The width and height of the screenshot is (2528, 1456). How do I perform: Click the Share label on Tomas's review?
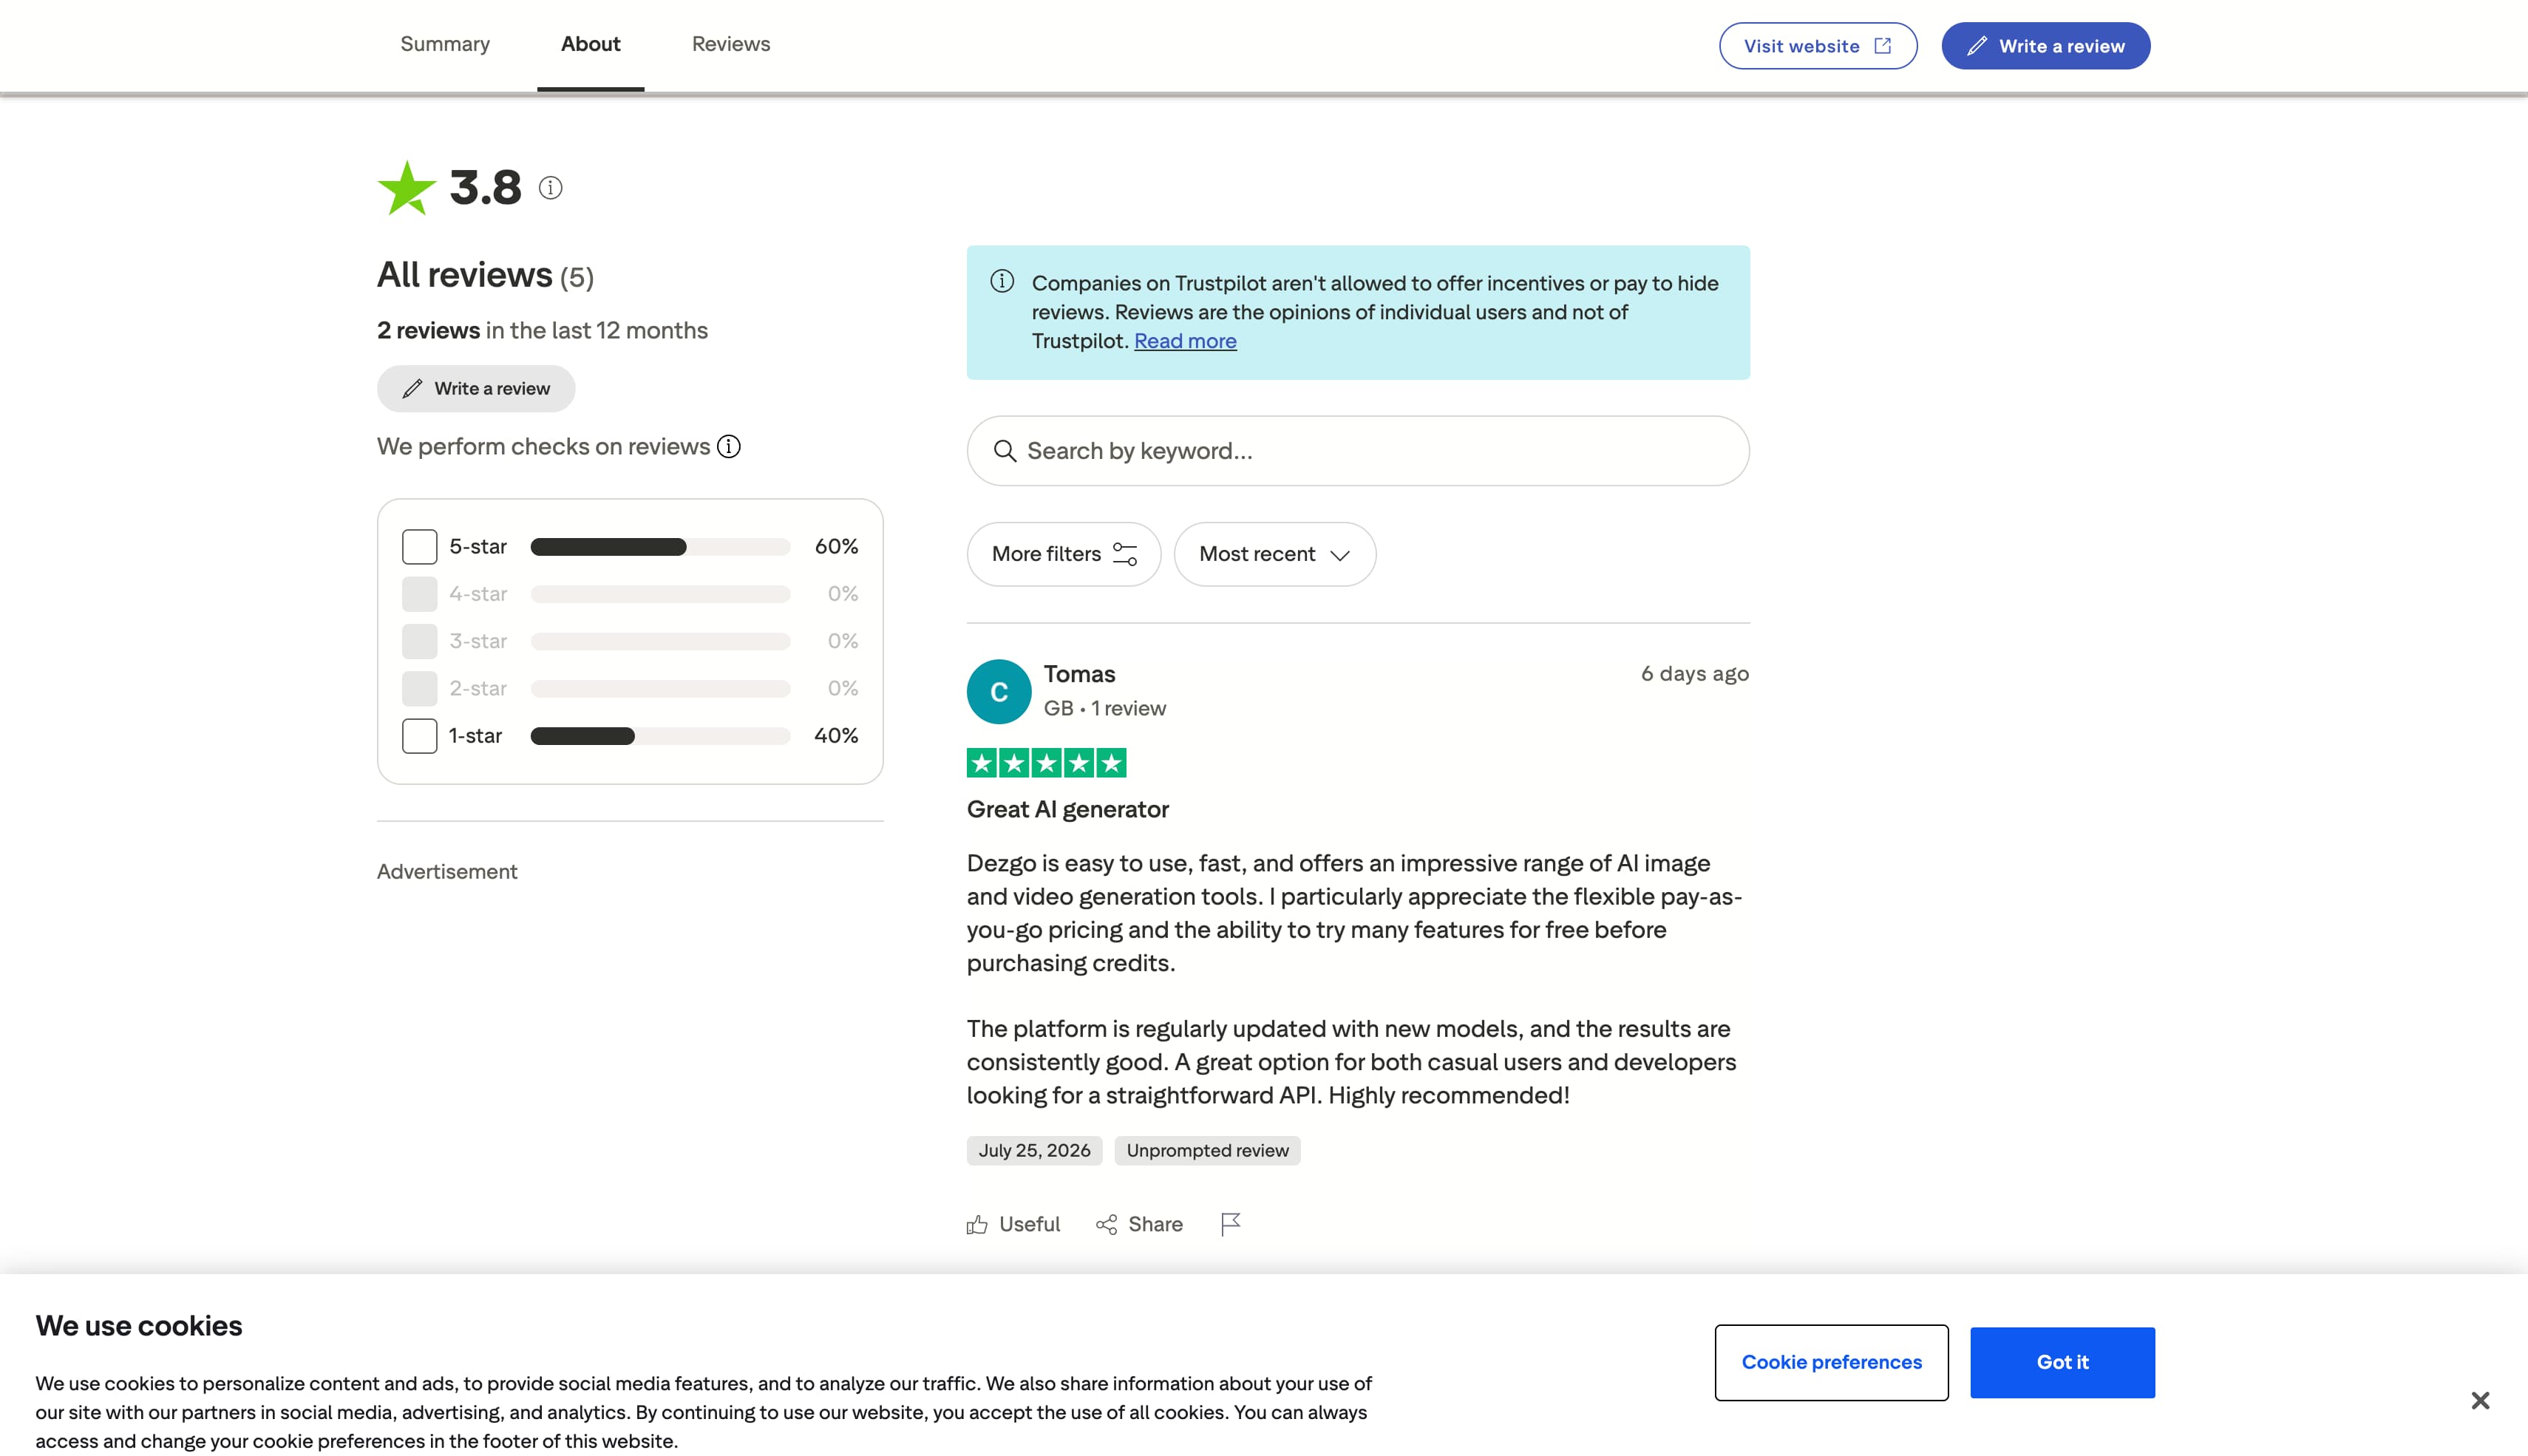(x=1155, y=1225)
